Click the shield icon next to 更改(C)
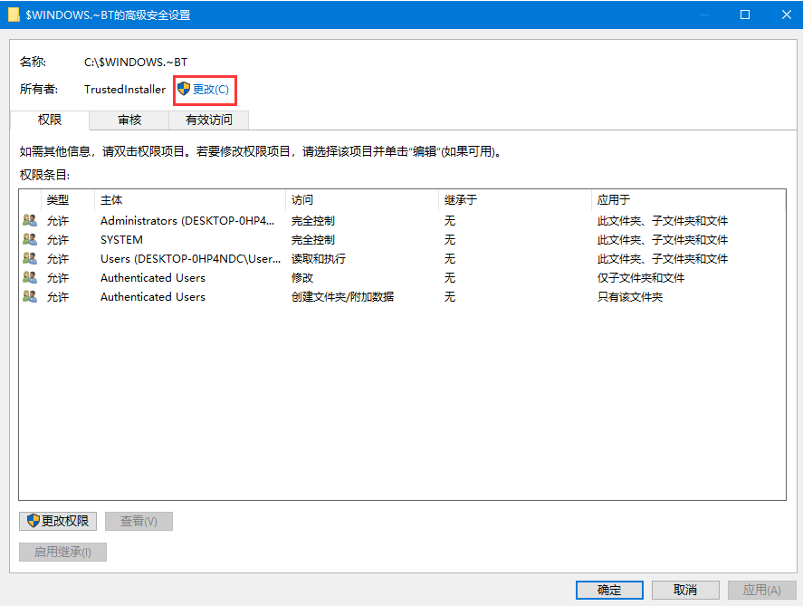Viewport: 803px width, 606px height. coord(184,89)
